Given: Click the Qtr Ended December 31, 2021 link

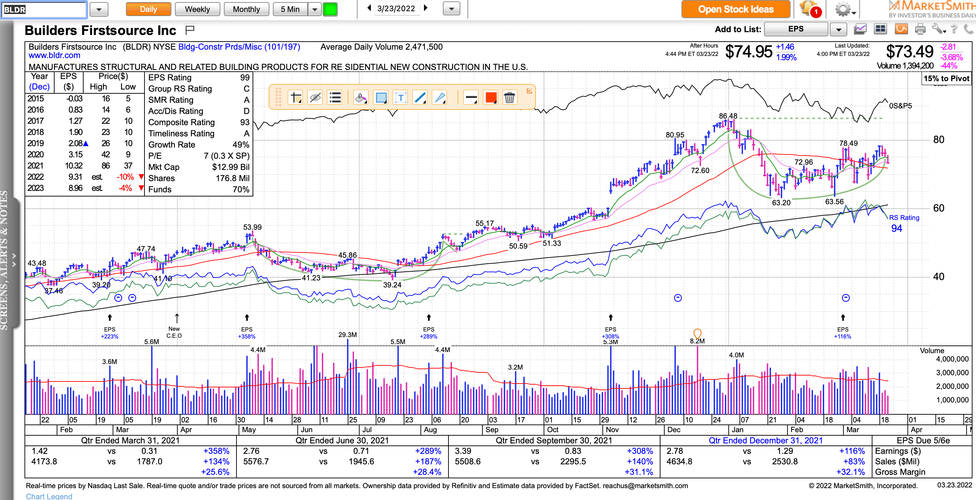Looking at the screenshot, I should [x=766, y=440].
